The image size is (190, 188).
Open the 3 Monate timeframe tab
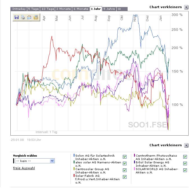pyautogui.click(x=64, y=9)
